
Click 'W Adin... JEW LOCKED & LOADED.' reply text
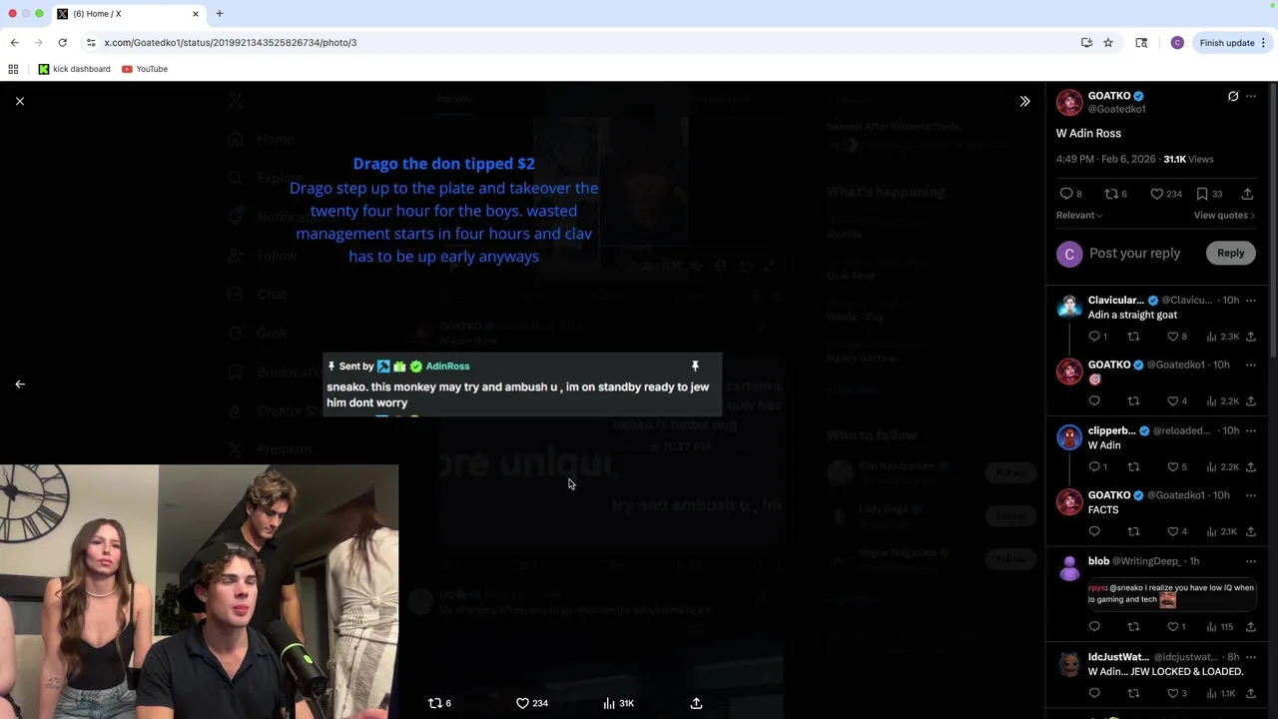[x=1165, y=672]
